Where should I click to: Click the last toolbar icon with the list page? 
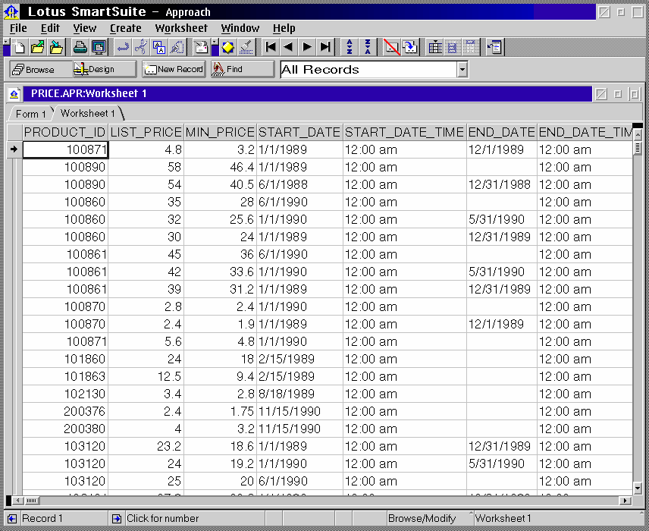[495, 47]
